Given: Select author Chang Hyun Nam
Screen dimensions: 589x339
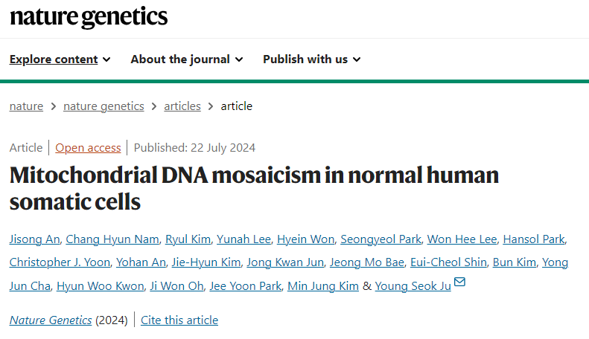Looking at the screenshot, I should pyautogui.click(x=112, y=239).
